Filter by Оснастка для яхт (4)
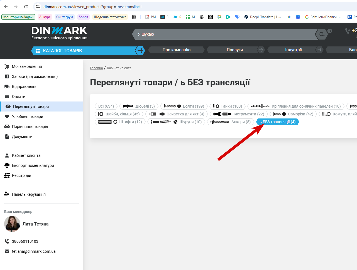This screenshot has width=357, height=270. pos(177,114)
